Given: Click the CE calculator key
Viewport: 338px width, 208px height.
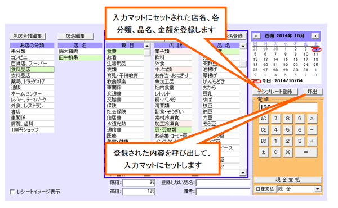Looking at the screenshot, I should pos(264,130).
